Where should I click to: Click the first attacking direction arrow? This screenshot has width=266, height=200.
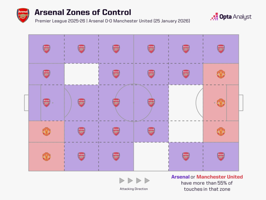tap(122, 181)
